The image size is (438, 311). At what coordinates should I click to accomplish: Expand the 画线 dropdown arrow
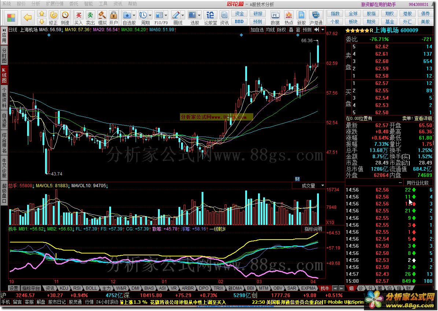tap(183, 15)
